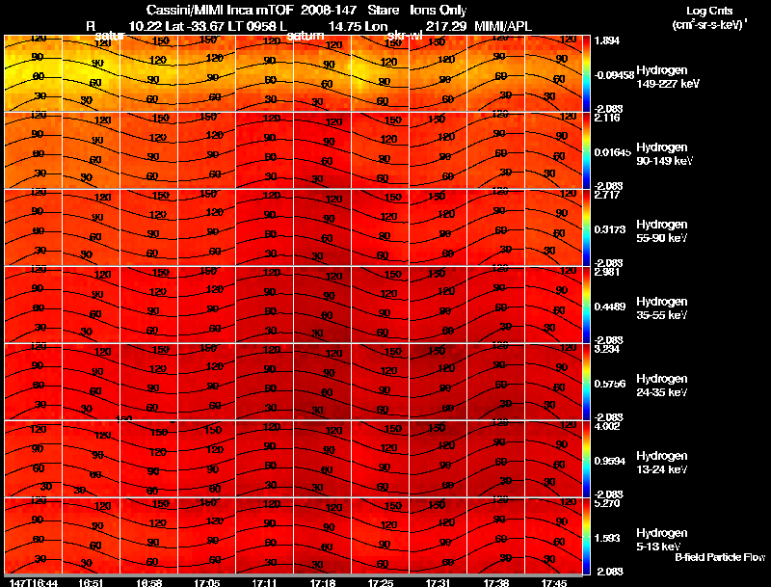Click the 'Hydrogen 35-55 keV' channel label
This screenshot has height=587, width=771.
(x=662, y=308)
